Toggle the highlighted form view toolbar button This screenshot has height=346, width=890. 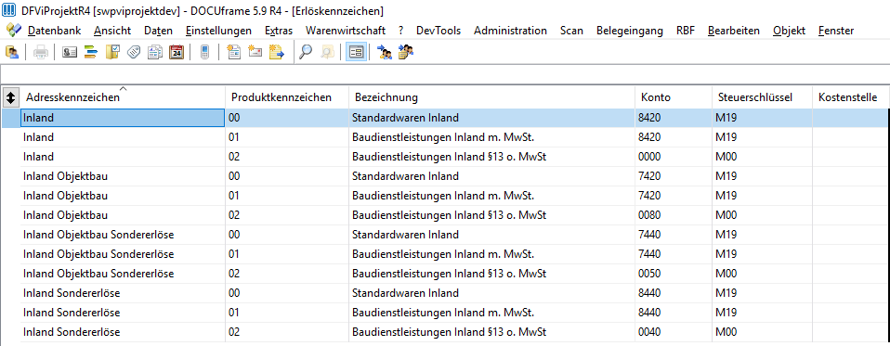point(357,53)
